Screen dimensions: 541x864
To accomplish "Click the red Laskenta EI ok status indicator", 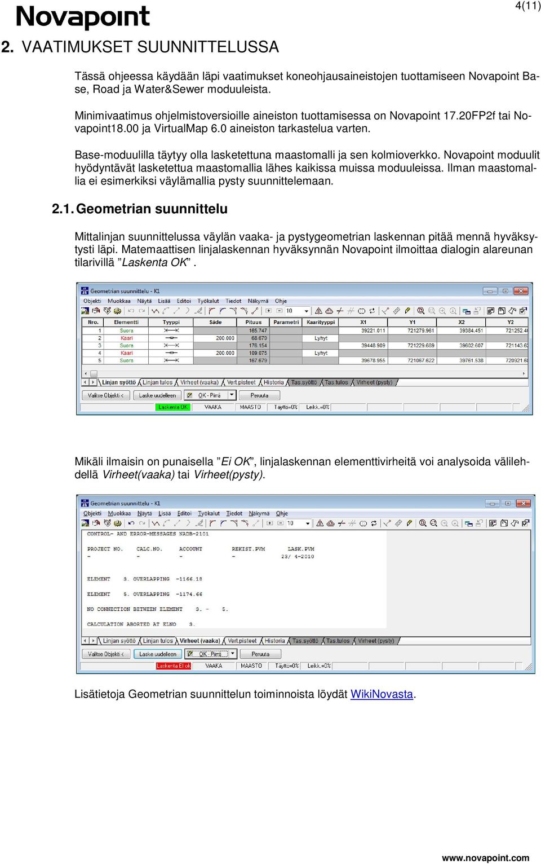I will [174, 665].
